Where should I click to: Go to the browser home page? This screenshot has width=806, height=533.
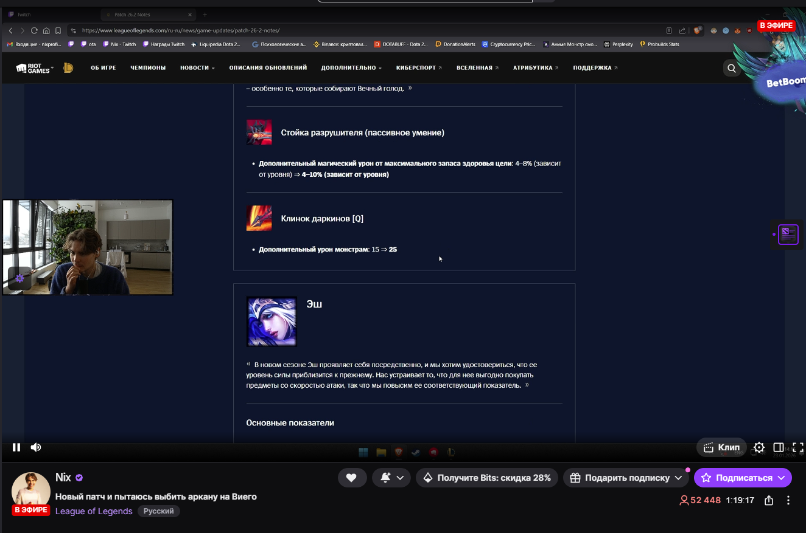[x=46, y=30]
